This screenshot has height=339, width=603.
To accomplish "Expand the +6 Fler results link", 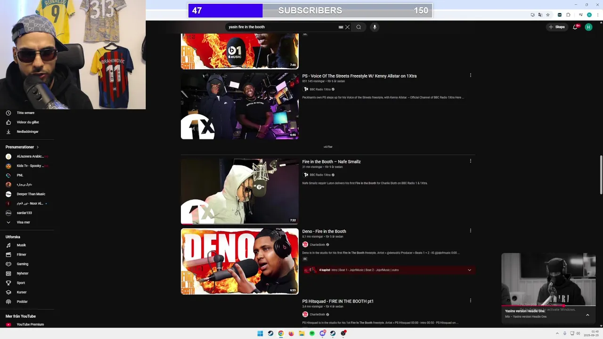I will (x=328, y=147).
